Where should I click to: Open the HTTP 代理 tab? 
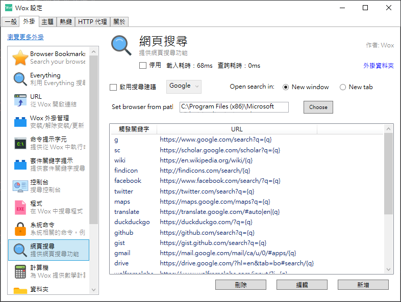[92, 22]
